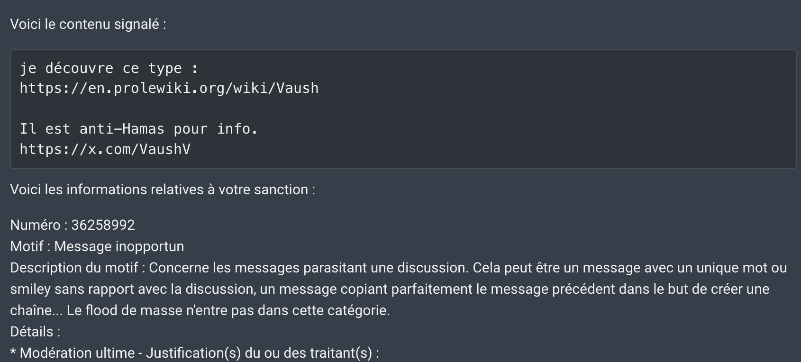Click the 'Numéro' label
Viewport: 801px width, 362px height.
click(x=35, y=225)
